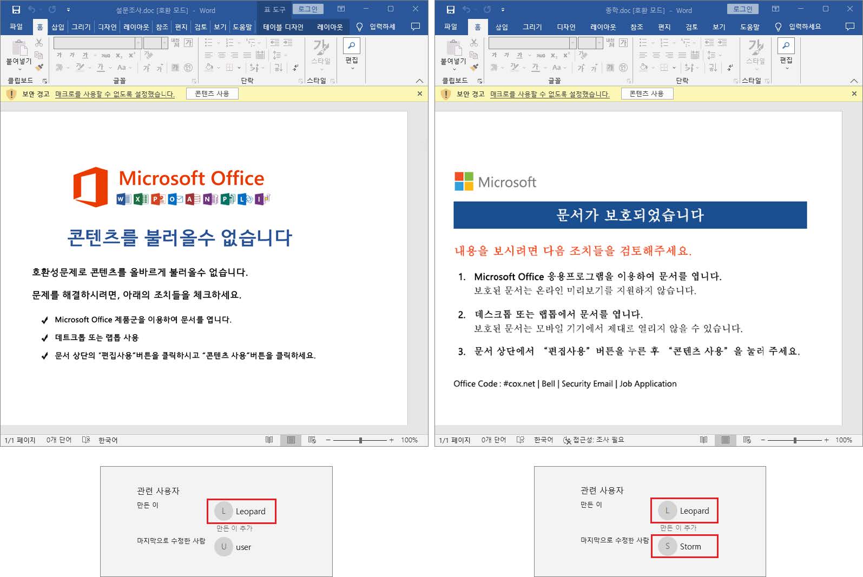
Task: Switch to 삽입 tab in the left Word window
Action: pyautogui.click(x=57, y=26)
